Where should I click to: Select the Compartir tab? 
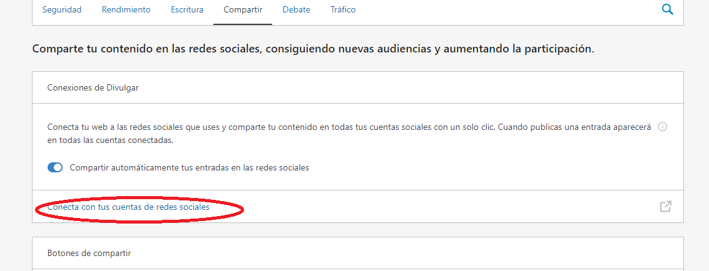pyautogui.click(x=243, y=9)
